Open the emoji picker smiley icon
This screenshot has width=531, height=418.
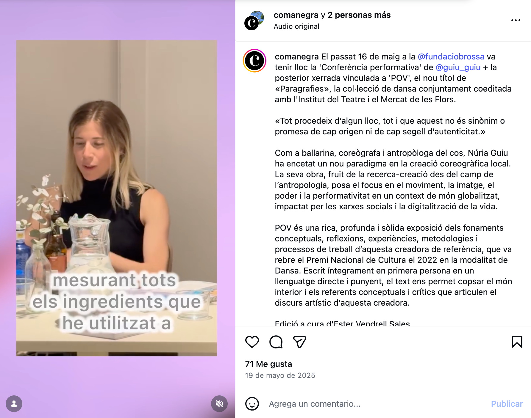(x=252, y=404)
